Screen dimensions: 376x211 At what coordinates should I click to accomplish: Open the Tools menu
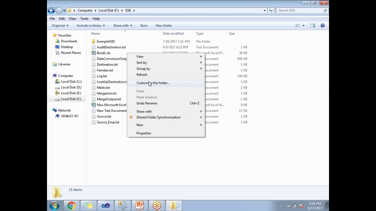(84, 18)
